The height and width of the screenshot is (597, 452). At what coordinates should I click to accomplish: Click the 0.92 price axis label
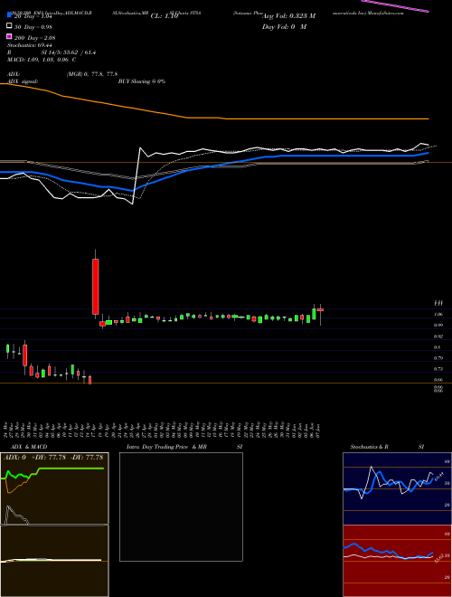click(438, 336)
